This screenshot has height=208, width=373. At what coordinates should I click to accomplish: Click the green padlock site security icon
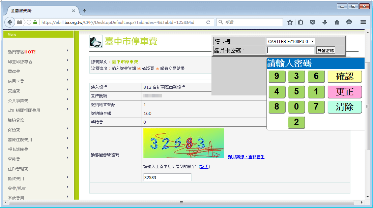coord(35,23)
